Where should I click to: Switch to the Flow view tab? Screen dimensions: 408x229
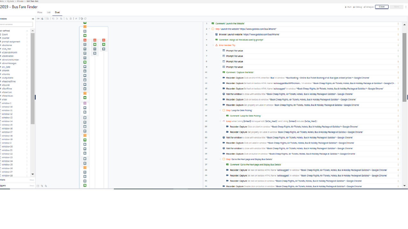(x=40, y=12)
